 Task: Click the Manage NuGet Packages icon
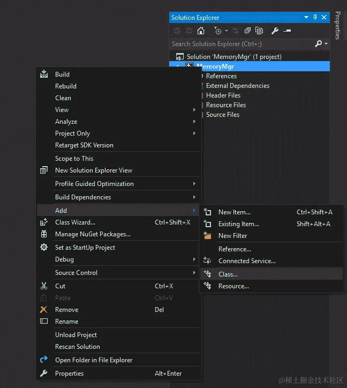coord(44,234)
